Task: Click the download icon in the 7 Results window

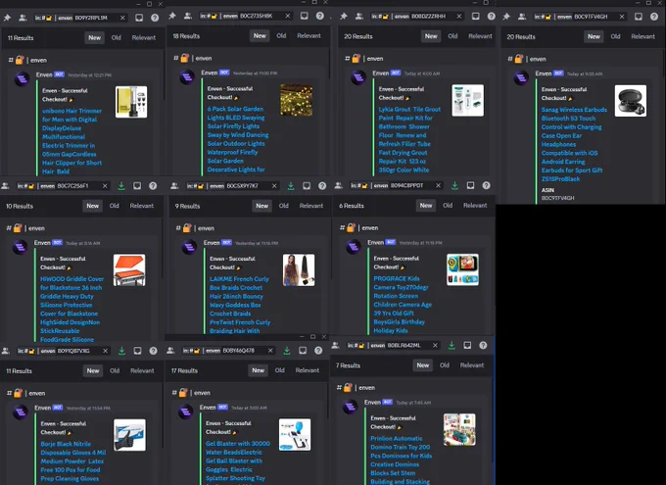Action: pos(452,345)
